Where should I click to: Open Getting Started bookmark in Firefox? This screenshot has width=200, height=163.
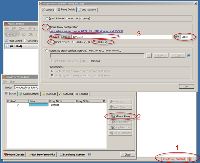pyautogui.click(x=31, y=41)
